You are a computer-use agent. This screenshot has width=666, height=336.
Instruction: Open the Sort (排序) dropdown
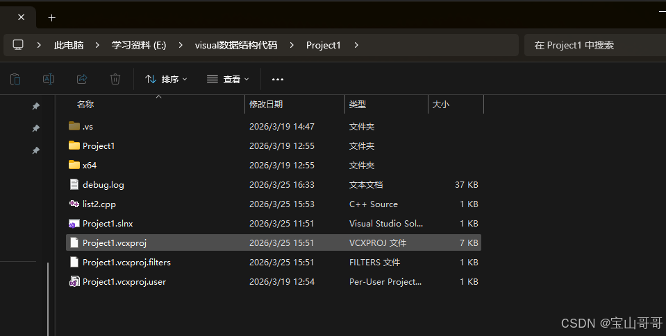coord(166,79)
